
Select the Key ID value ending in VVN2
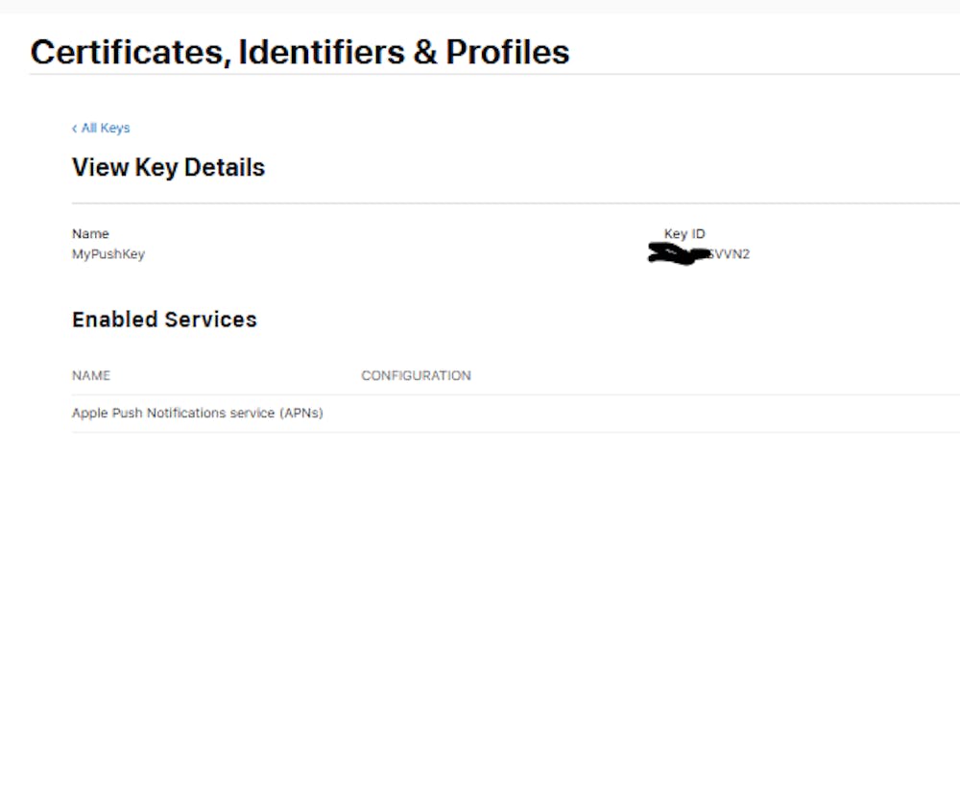coord(728,254)
